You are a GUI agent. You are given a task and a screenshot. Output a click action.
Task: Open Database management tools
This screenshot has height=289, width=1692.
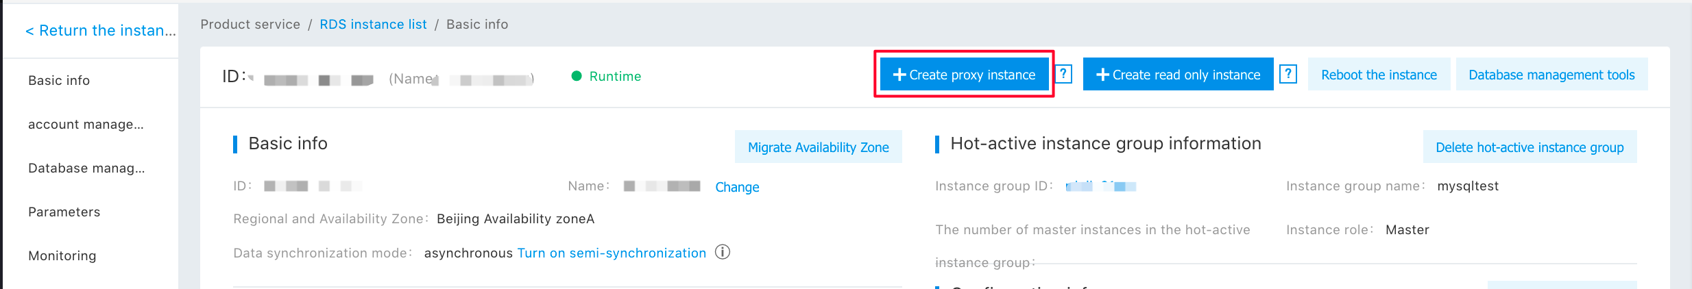(x=1551, y=75)
